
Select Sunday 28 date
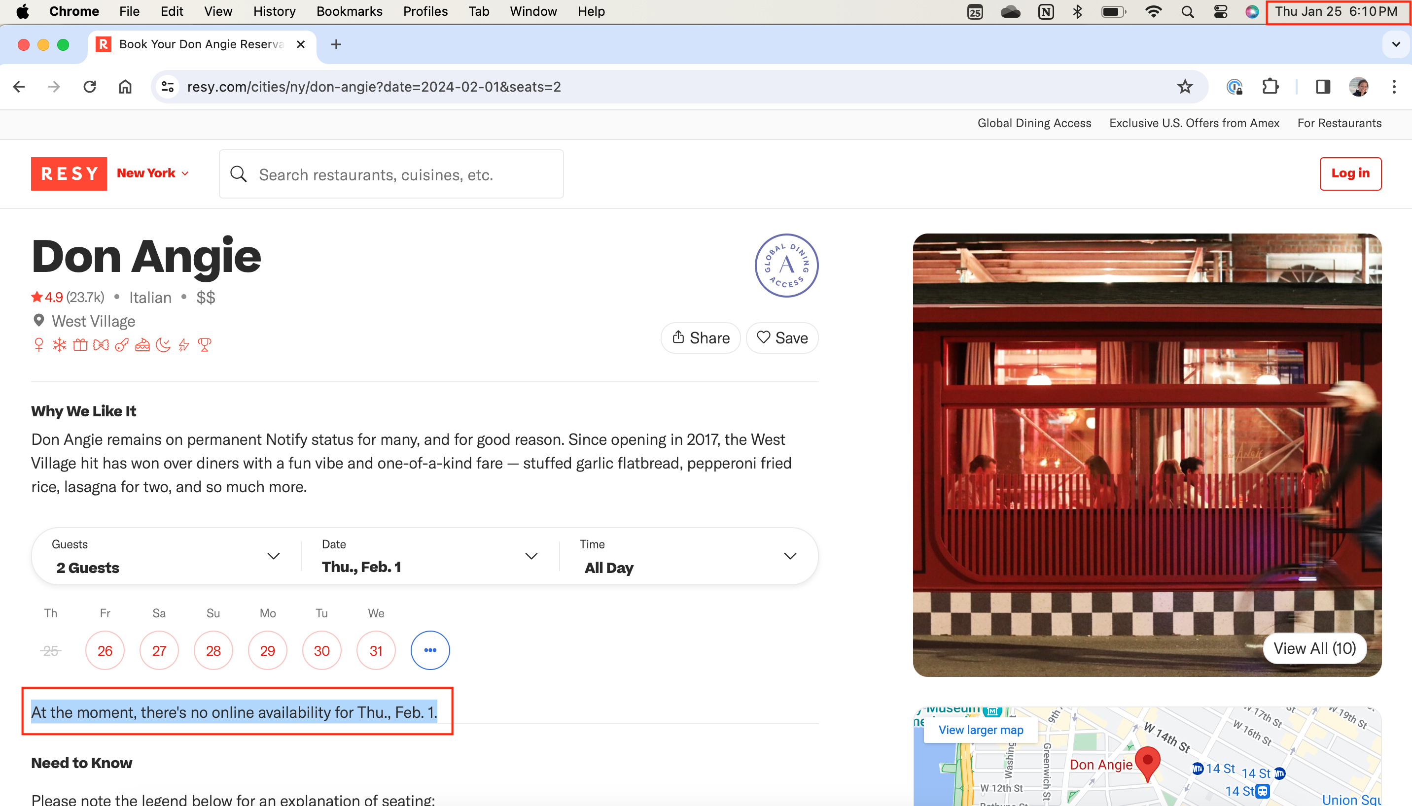pyautogui.click(x=213, y=650)
